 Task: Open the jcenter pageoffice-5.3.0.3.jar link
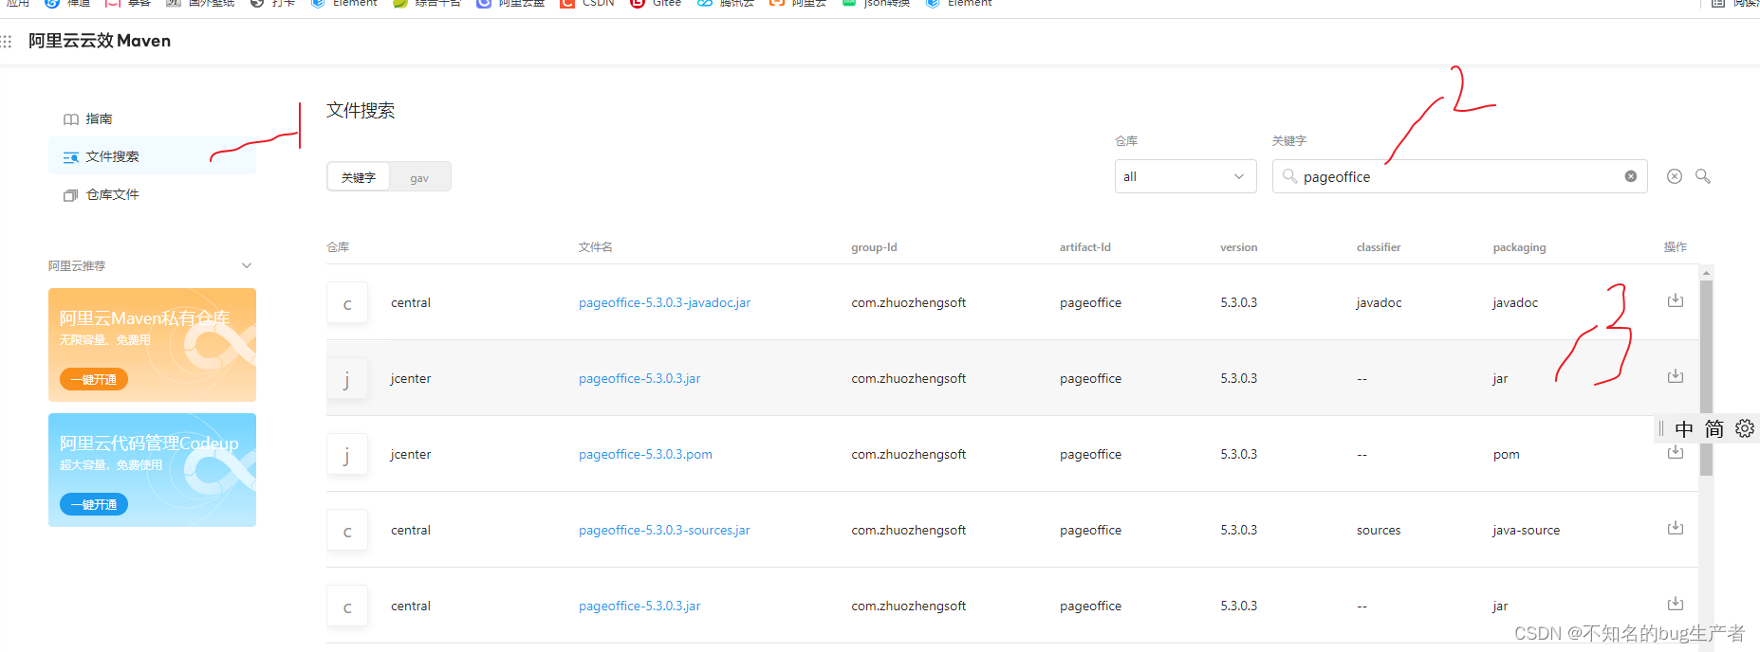[x=639, y=378]
